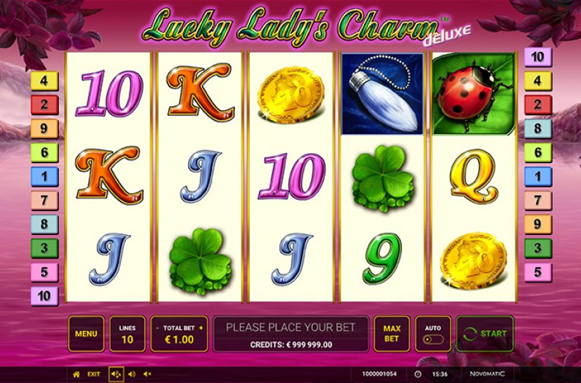Screen dimensions: 581x383
Task: Decrease total bet with minus sign
Action: [157, 328]
